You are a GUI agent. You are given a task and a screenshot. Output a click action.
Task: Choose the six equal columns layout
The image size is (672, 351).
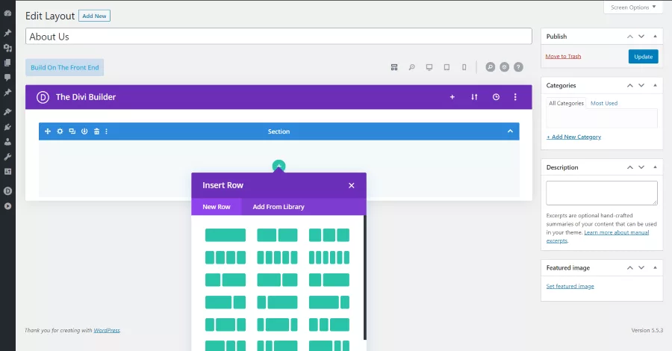point(329,257)
